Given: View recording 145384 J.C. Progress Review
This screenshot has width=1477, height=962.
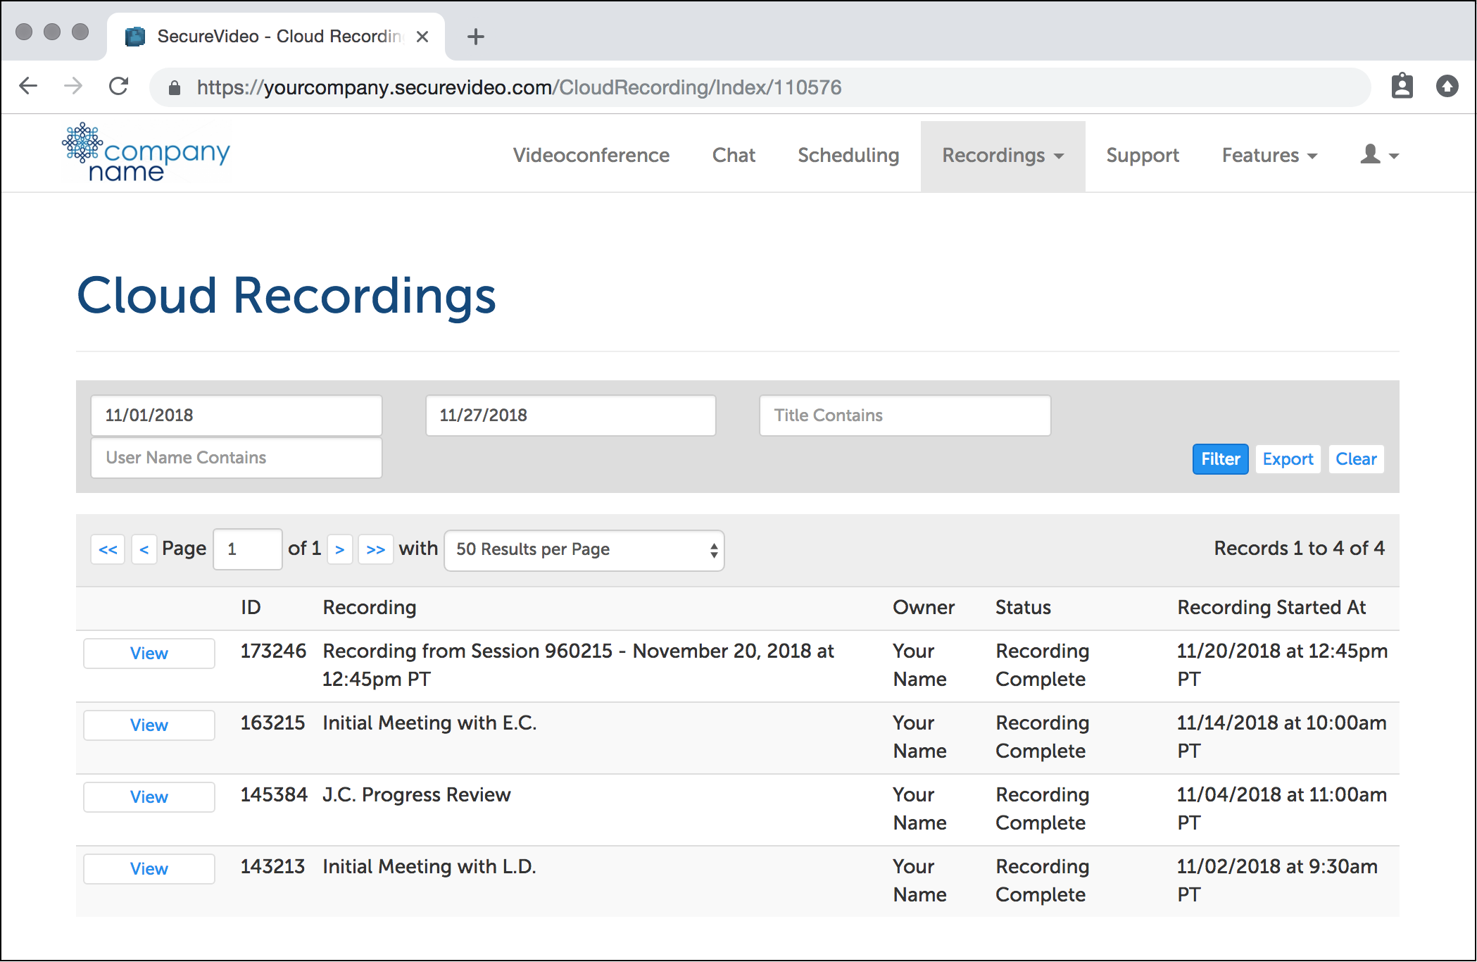Looking at the screenshot, I should (149, 797).
